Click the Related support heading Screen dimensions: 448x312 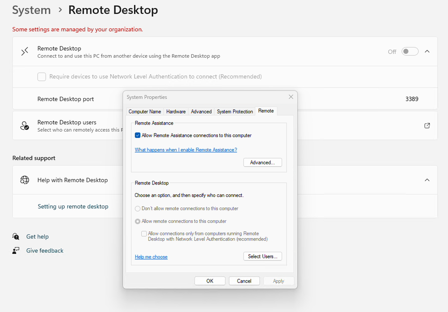tap(34, 158)
